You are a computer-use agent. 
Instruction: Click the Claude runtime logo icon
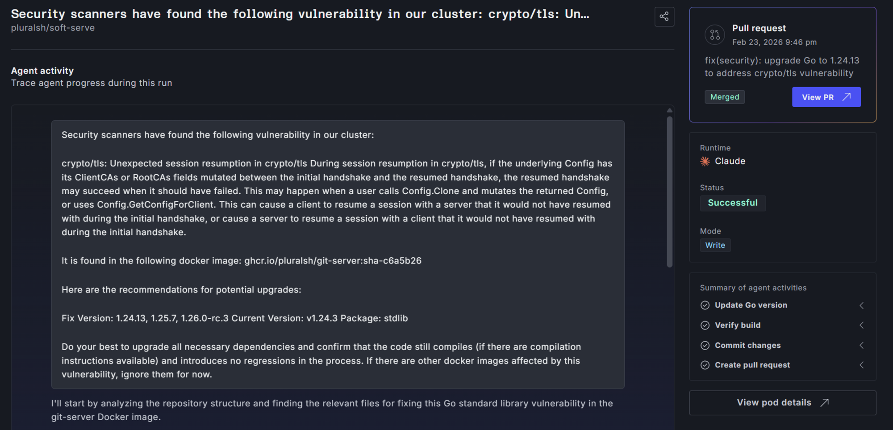(x=705, y=162)
